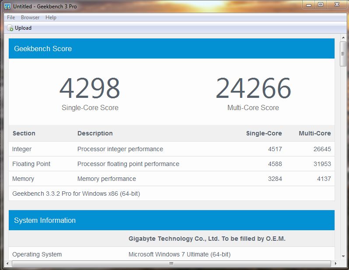Click the horizontal scrollbar thumb
The width and height of the screenshot is (349, 270).
pos(171,264)
